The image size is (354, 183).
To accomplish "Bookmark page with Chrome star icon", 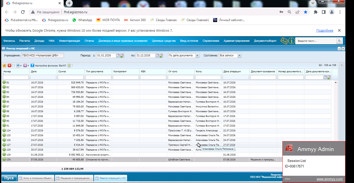I will click(305, 12).
